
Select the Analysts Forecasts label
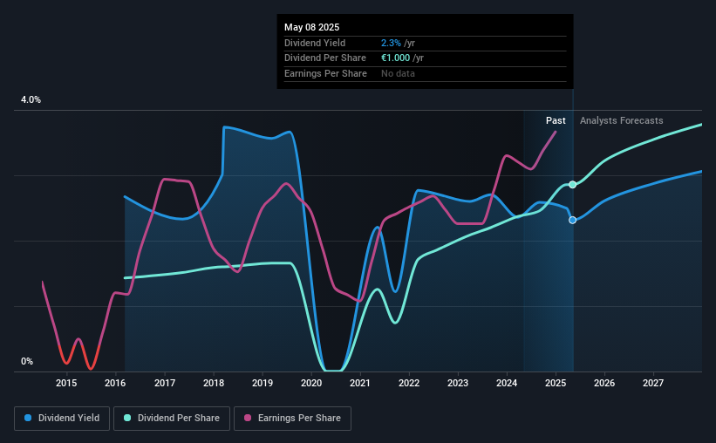[622, 120]
